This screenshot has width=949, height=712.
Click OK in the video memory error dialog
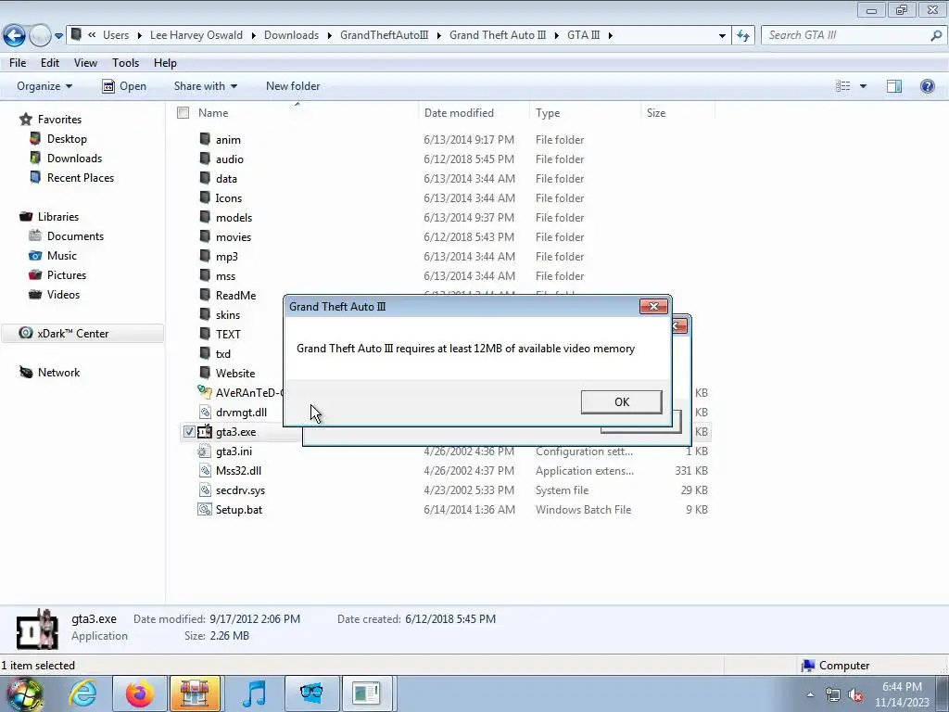621,402
